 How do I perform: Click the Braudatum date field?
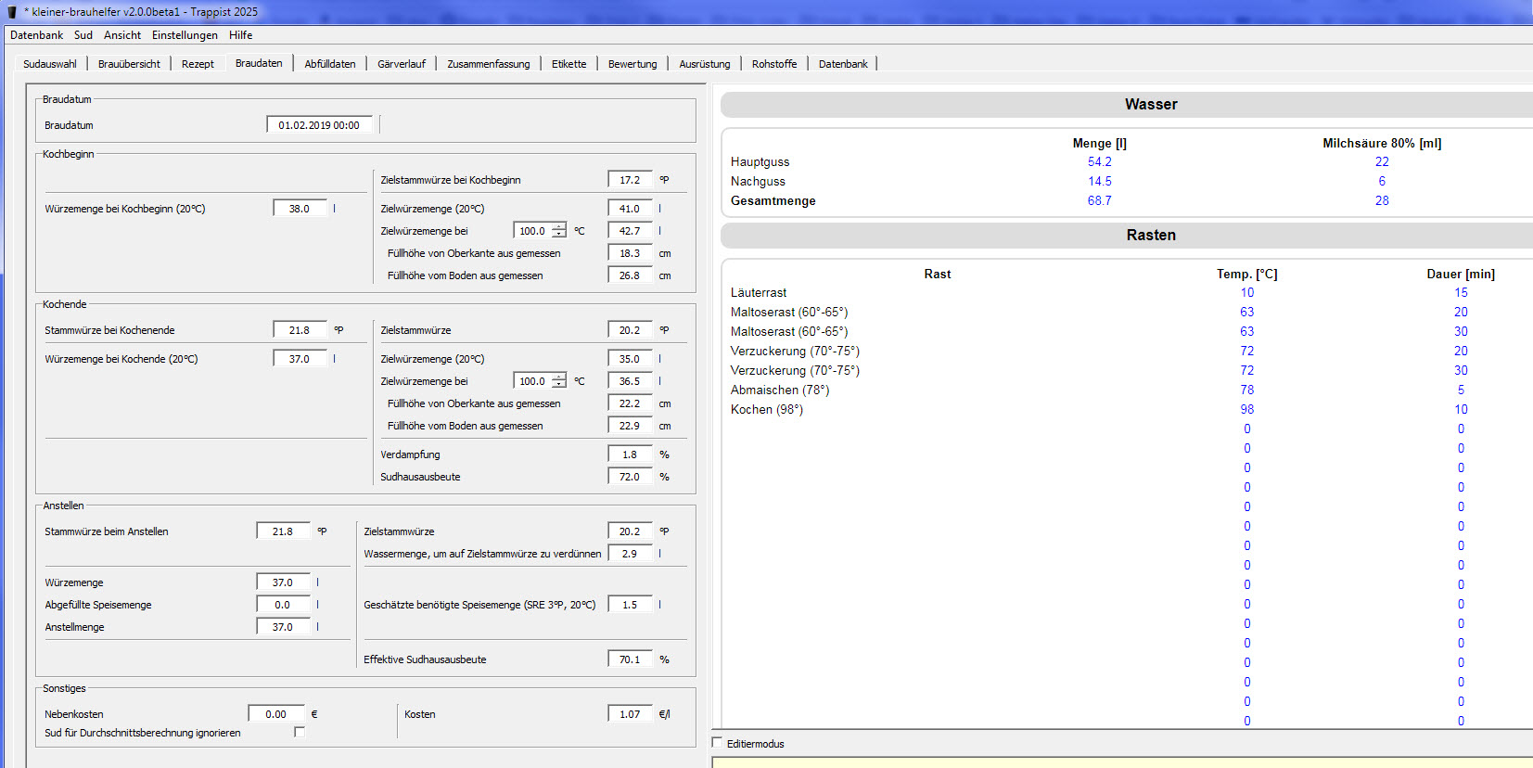tap(319, 125)
